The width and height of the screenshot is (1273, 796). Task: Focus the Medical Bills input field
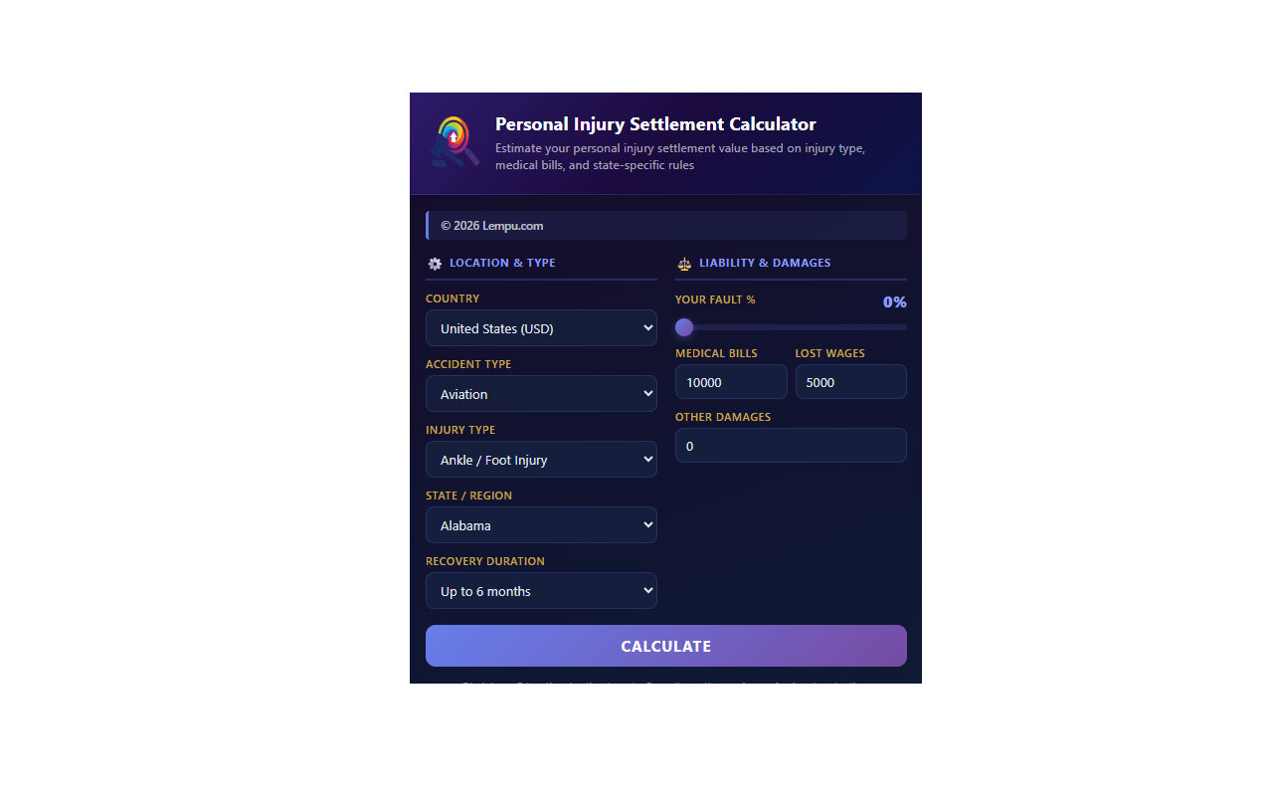pos(731,382)
